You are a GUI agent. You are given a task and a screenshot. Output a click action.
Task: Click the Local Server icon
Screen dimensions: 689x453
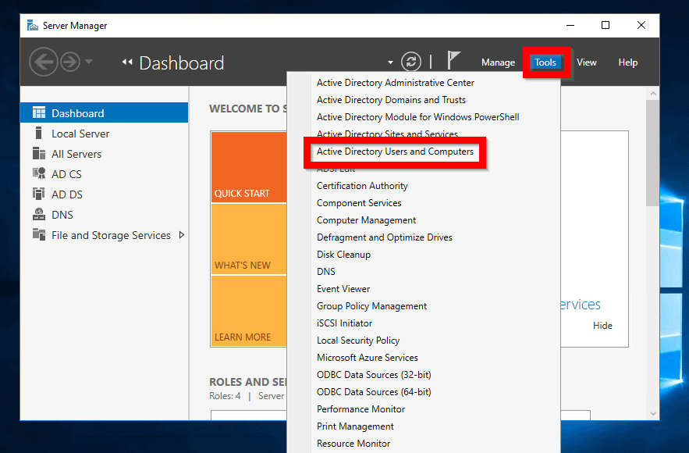click(39, 134)
